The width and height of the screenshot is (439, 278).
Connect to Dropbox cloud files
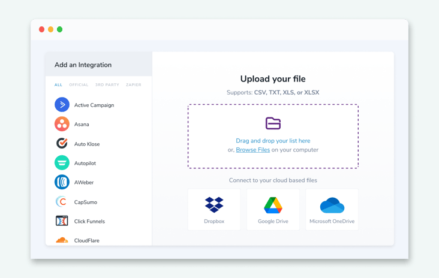coord(214,210)
